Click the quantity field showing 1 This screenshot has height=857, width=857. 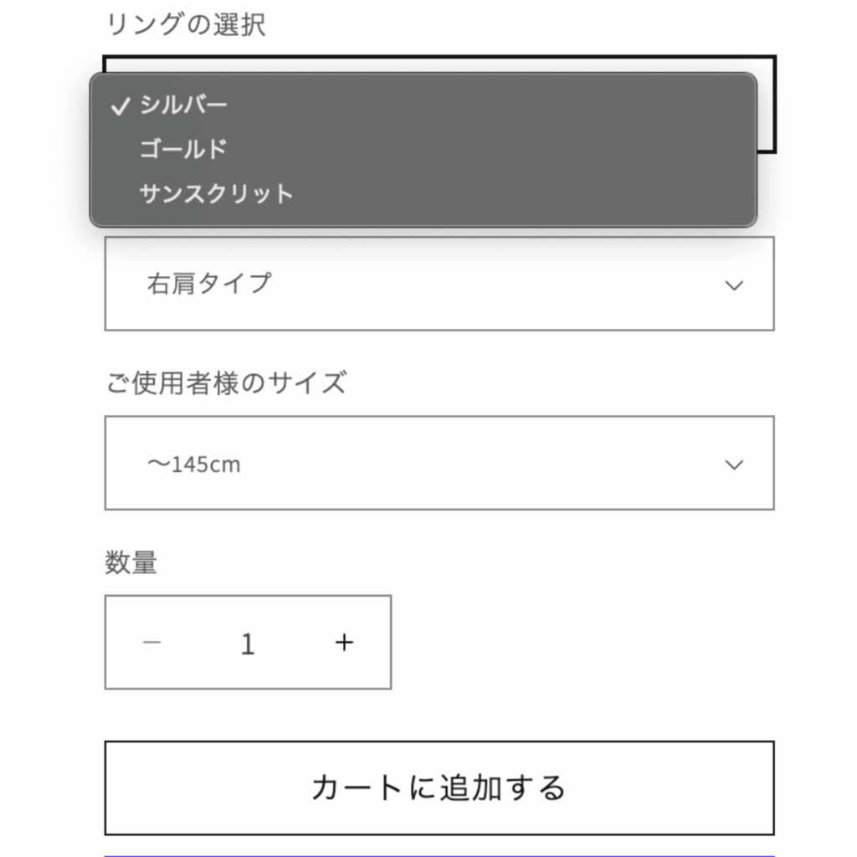(248, 644)
